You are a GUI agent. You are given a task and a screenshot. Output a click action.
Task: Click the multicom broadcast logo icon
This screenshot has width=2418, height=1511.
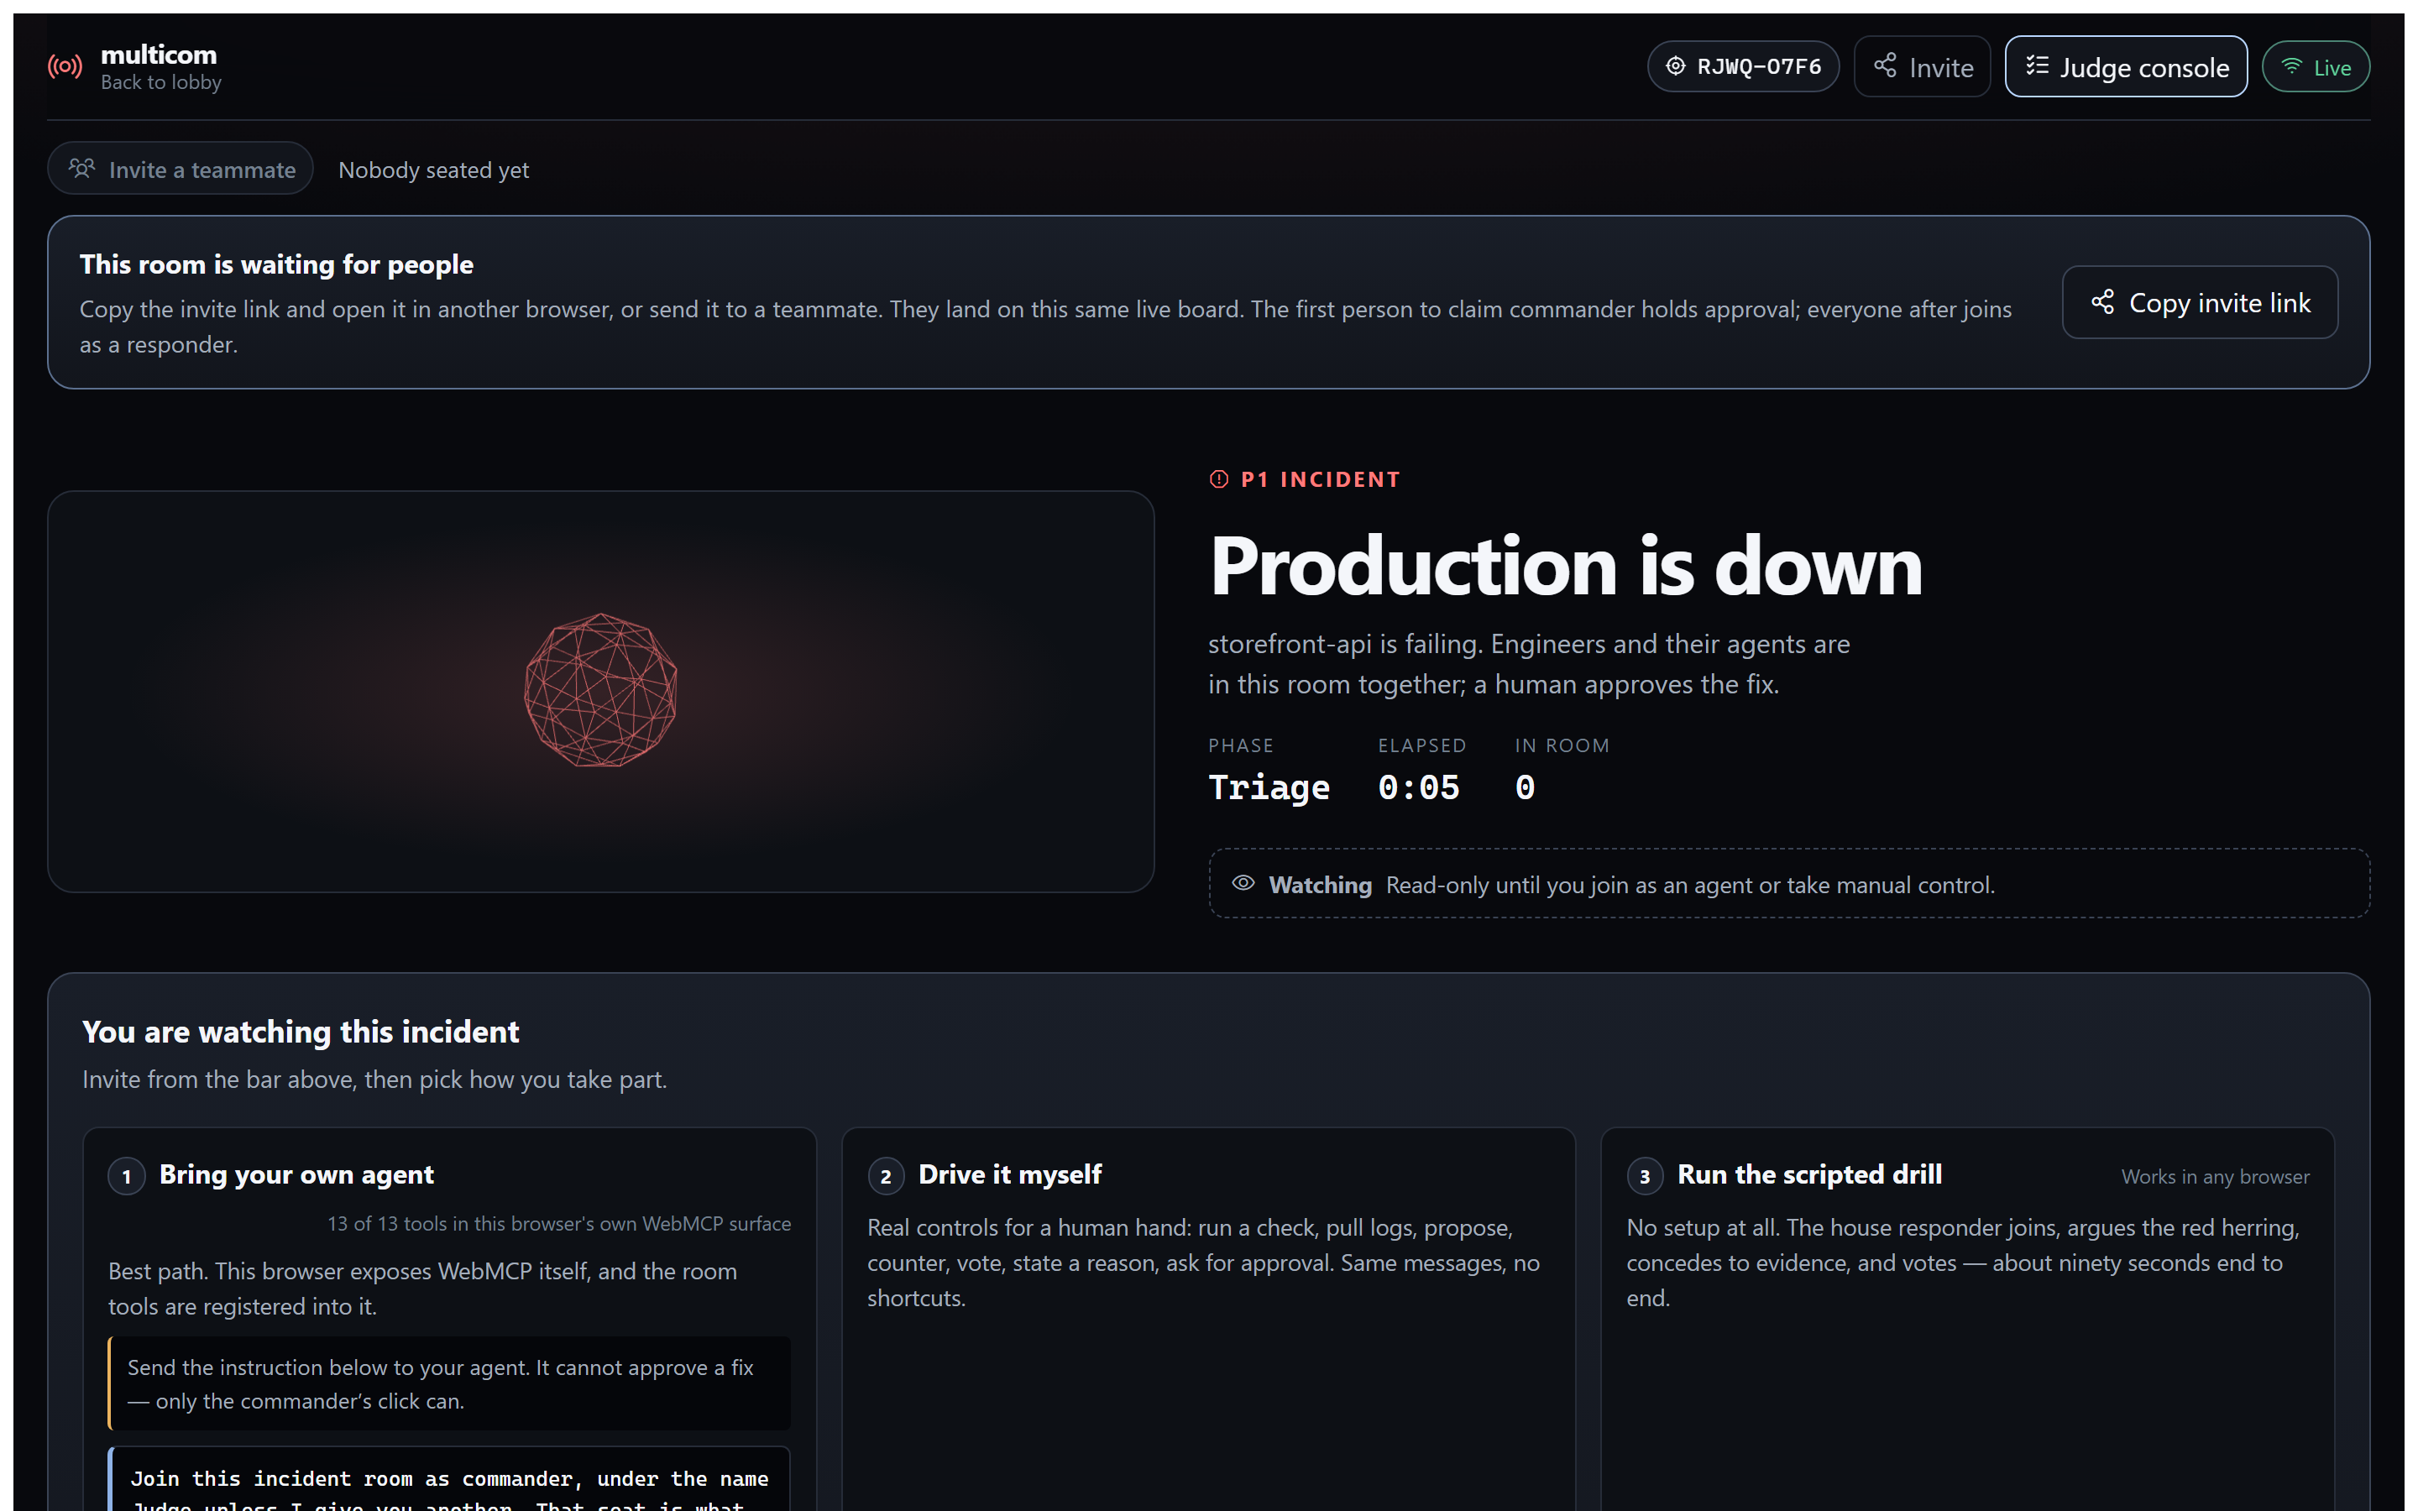click(x=65, y=67)
